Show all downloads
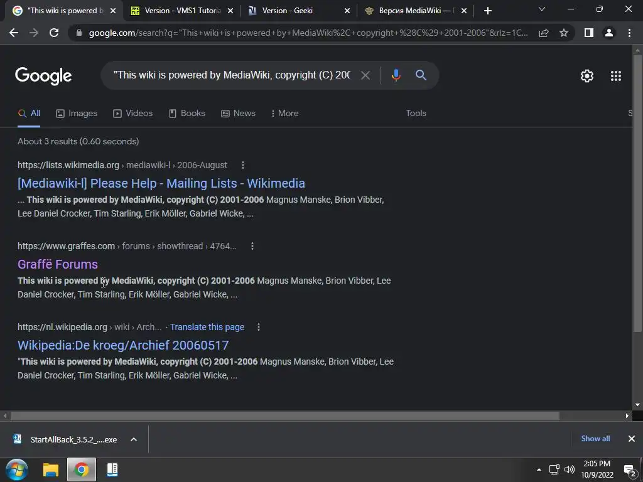This screenshot has height=482, width=643. [595, 439]
